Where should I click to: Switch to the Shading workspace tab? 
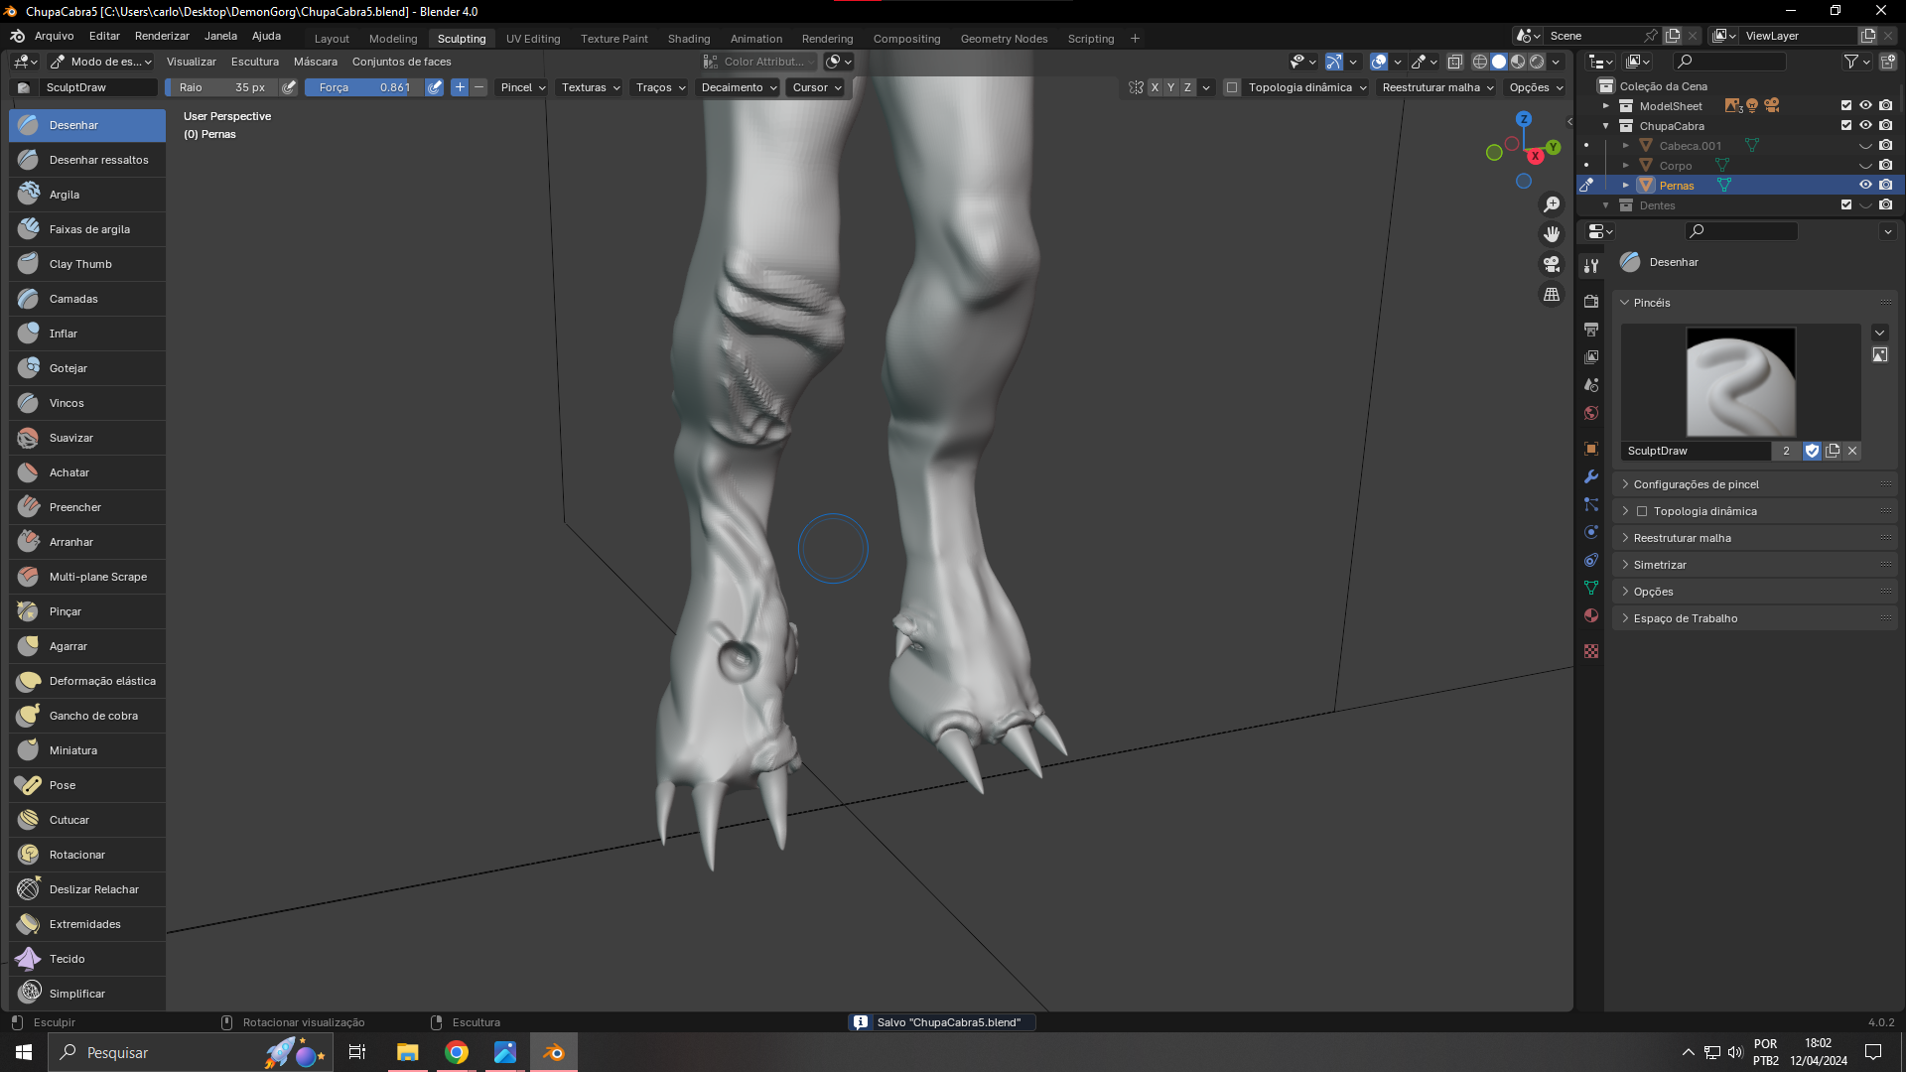(x=688, y=39)
